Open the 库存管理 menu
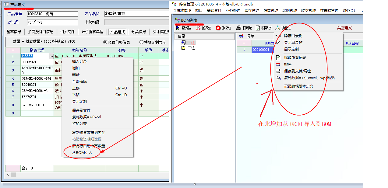Screen dimensions: 388x188 [x=252, y=10]
